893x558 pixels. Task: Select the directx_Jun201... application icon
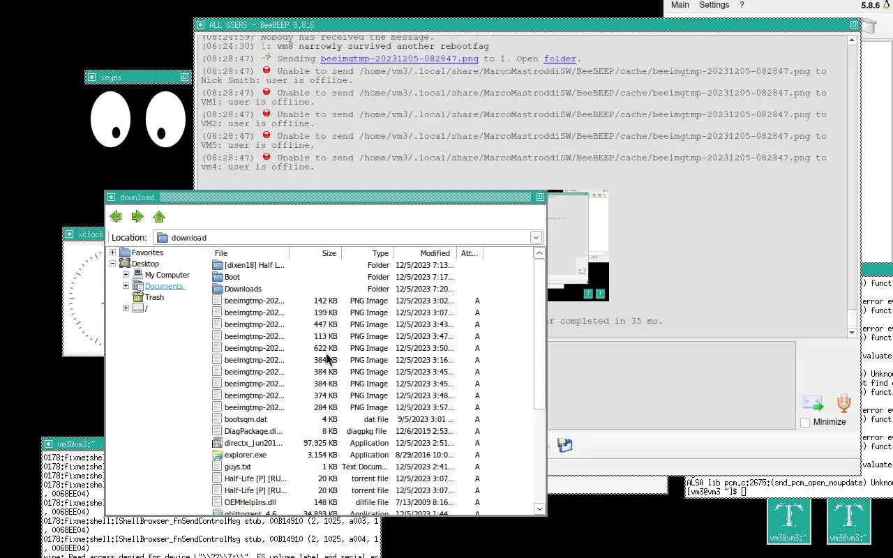[x=218, y=443]
